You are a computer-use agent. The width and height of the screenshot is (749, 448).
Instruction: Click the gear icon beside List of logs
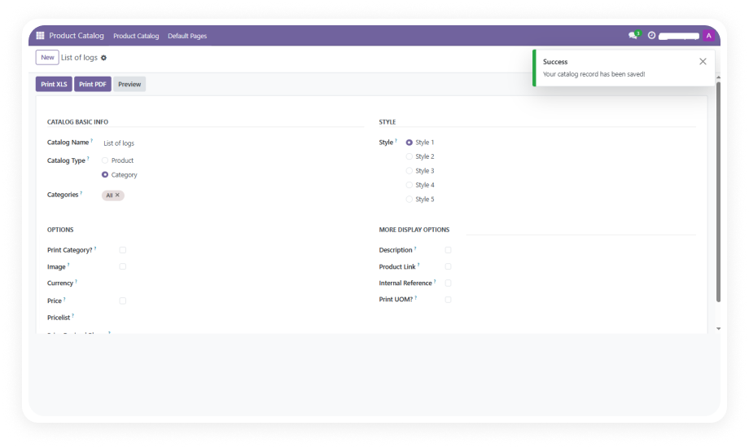[103, 58]
